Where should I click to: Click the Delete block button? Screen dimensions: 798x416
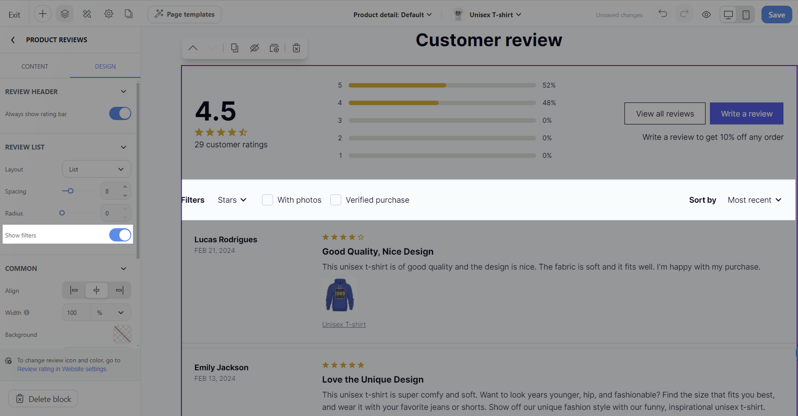point(43,399)
